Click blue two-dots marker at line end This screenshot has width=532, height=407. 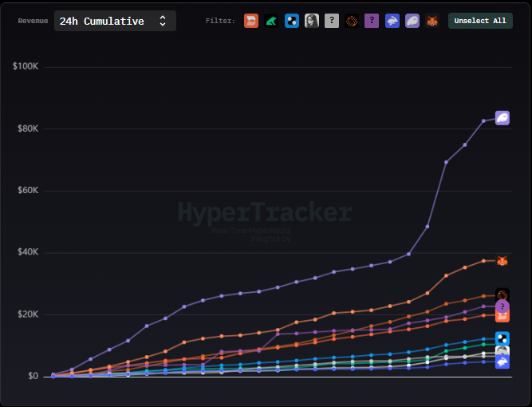502,338
